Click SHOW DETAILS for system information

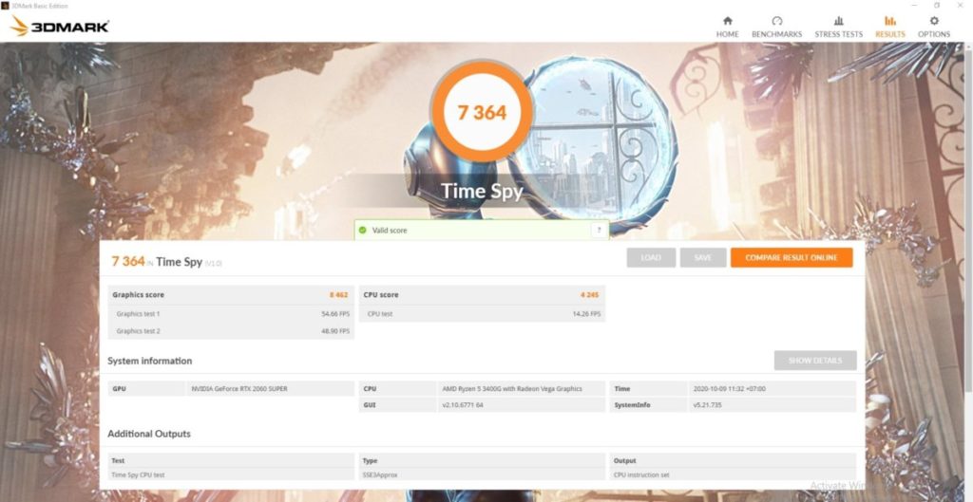pos(814,360)
